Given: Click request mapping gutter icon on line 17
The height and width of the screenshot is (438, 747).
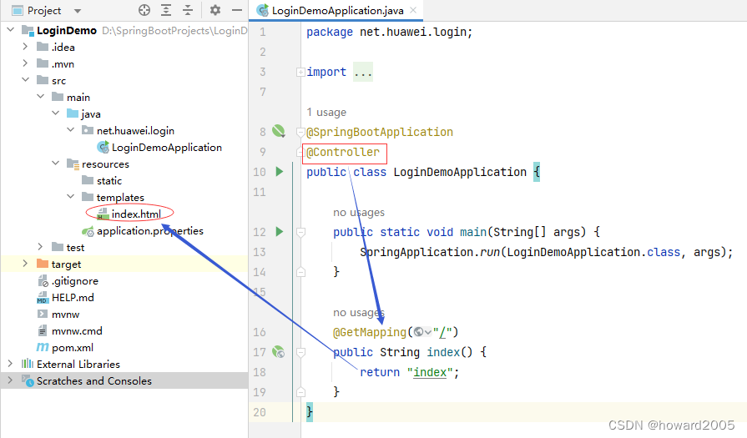Looking at the screenshot, I should pos(279,352).
